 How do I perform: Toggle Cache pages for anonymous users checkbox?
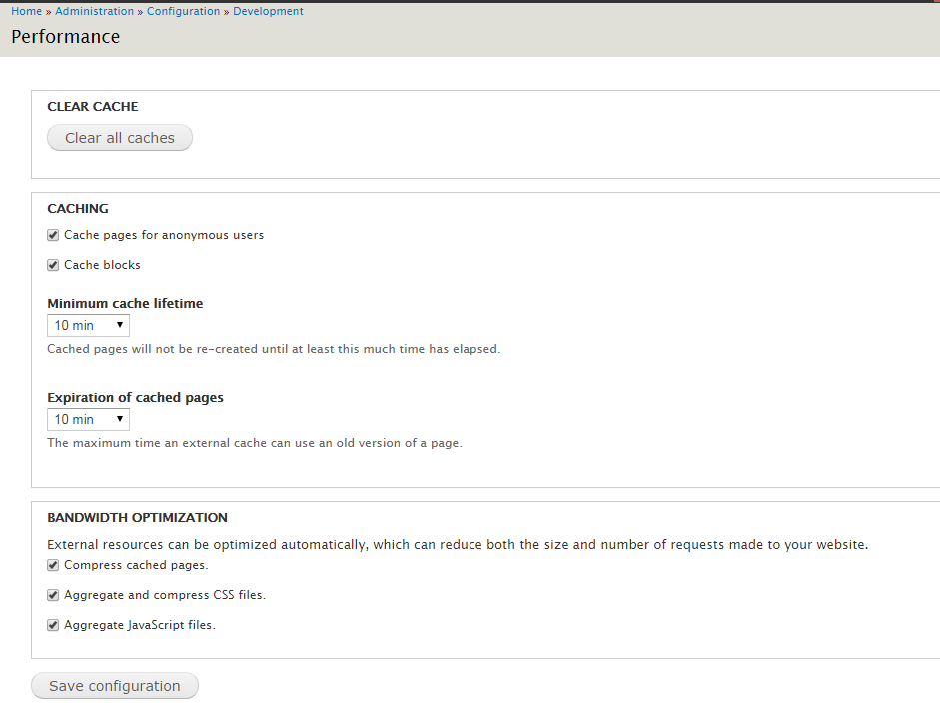pos(53,235)
